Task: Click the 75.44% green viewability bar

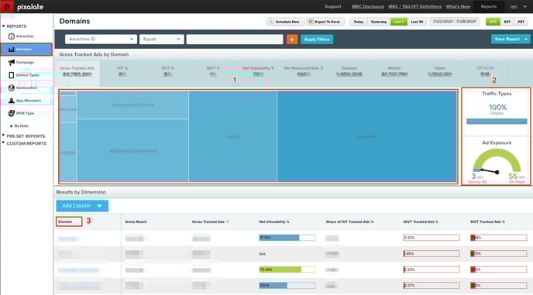Action: click(287, 269)
